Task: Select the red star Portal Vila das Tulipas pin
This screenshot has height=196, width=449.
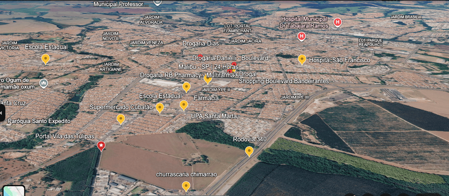Action: click(x=101, y=146)
